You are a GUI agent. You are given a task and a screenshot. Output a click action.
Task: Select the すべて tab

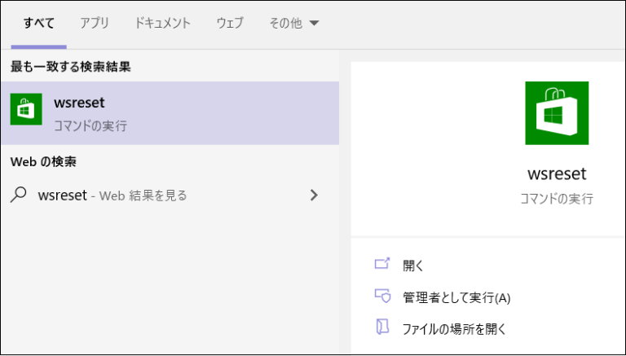(38, 24)
